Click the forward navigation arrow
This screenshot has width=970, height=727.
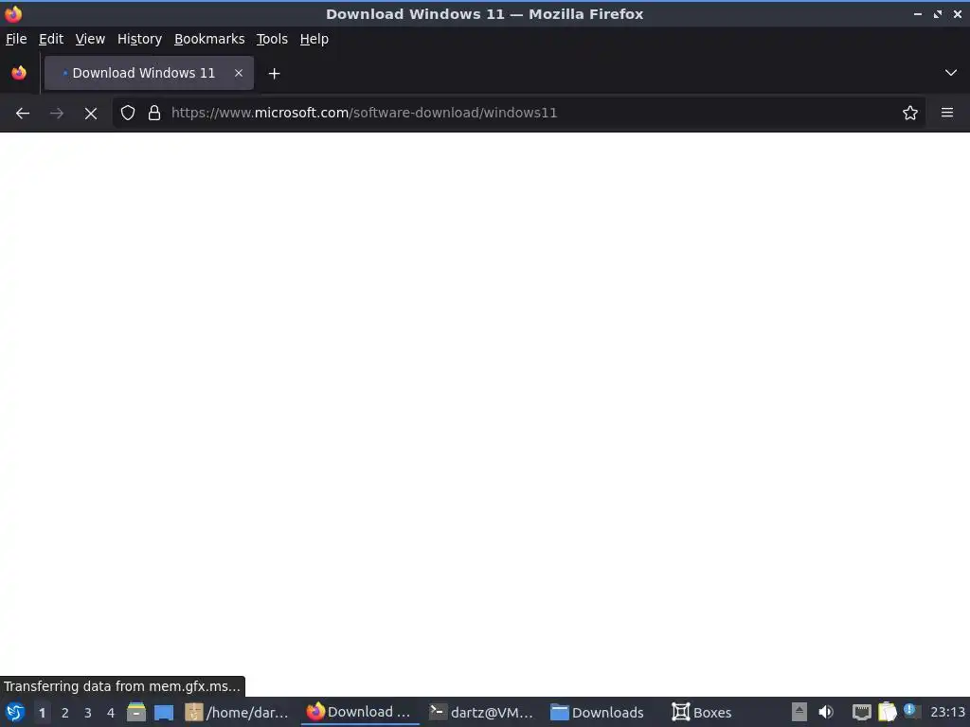56,114
